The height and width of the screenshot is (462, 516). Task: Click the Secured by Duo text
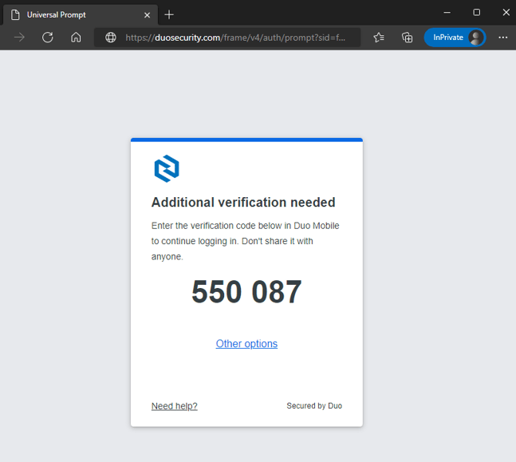314,405
